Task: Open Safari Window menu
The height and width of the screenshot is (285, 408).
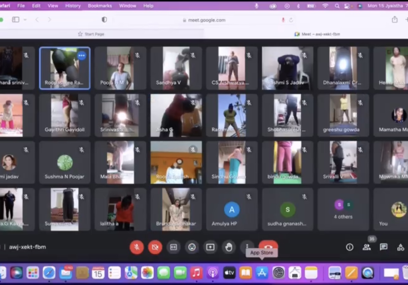Action: (x=127, y=6)
